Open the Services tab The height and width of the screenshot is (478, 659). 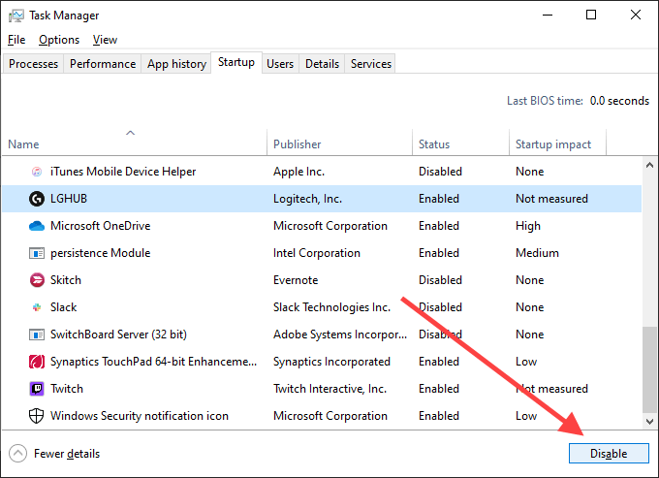[371, 64]
